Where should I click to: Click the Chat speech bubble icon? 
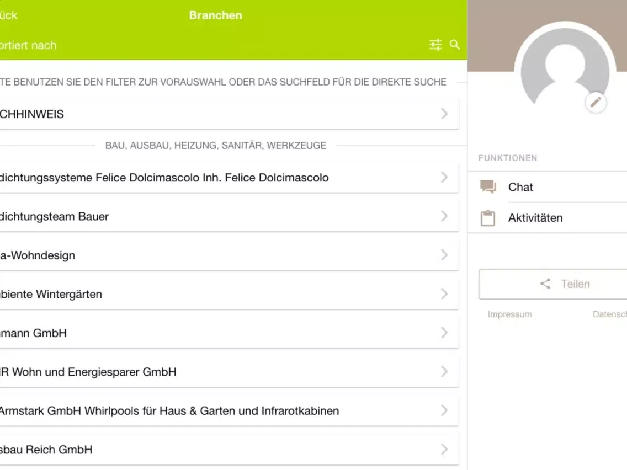pos(488,186)
